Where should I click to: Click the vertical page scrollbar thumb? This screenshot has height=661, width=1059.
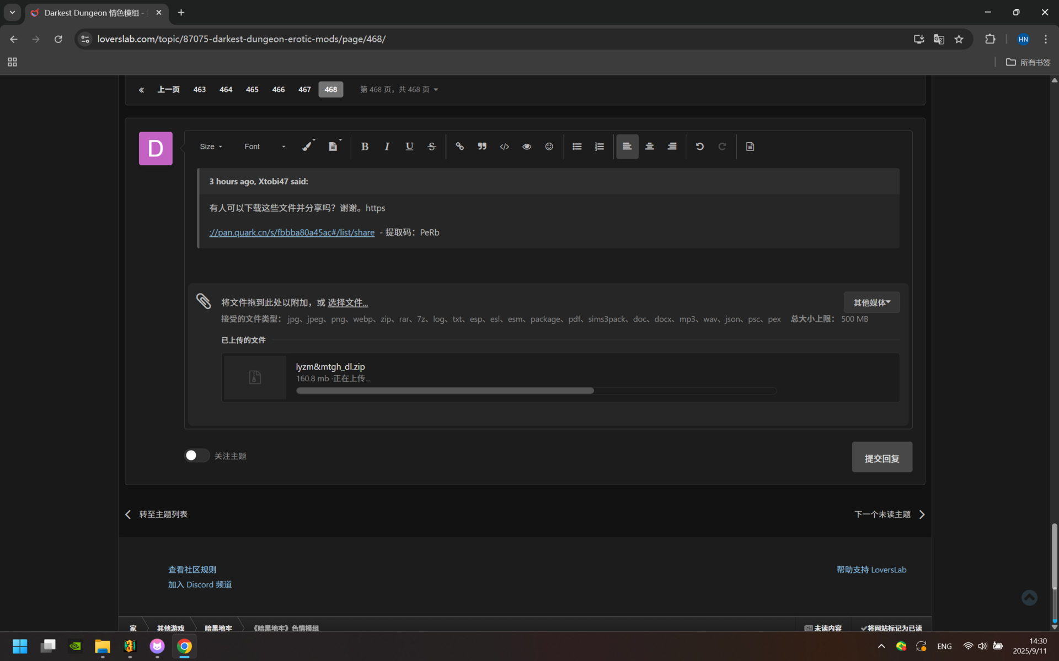tap(1054, 556)
